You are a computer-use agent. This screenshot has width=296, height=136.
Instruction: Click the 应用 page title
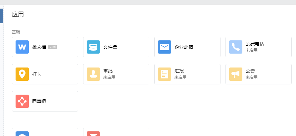(x=18, y=14)
